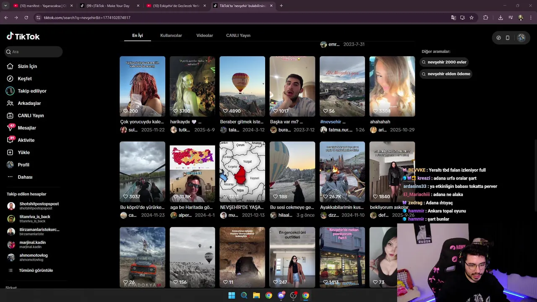537x302 pixels.
Task: Open Windows Start menu
Action: click(232, 295)
